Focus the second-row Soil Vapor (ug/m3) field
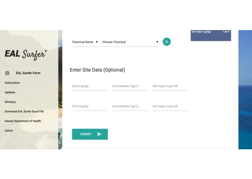The width and height of the screenshot is (252, 179). [170, 107]
